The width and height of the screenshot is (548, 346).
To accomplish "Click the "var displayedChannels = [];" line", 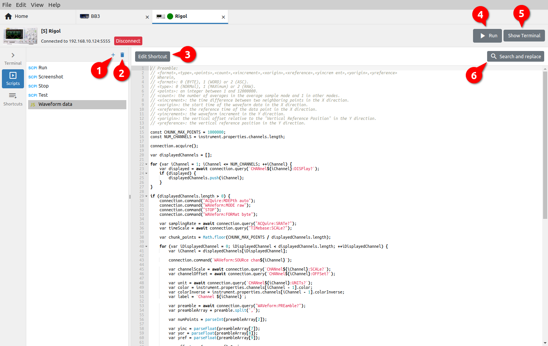I will pyautogui.click(x=181, y=155).
